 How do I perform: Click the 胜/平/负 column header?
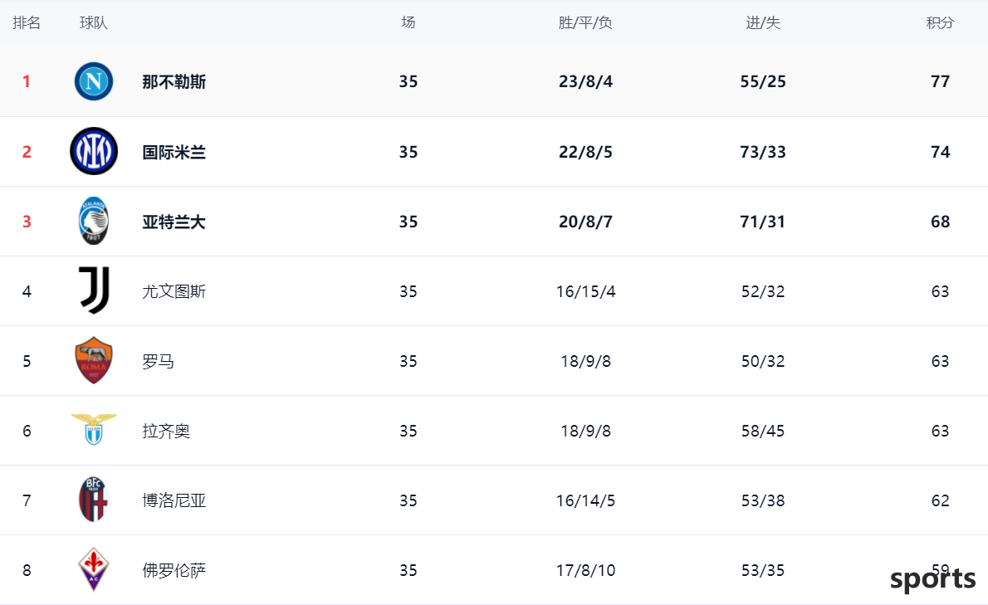585,22
